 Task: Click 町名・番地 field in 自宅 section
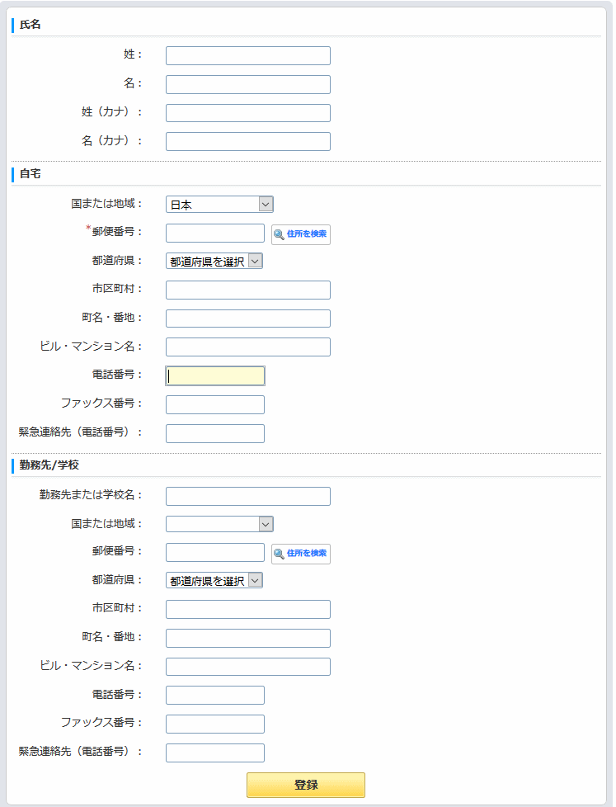click(247, 319)
